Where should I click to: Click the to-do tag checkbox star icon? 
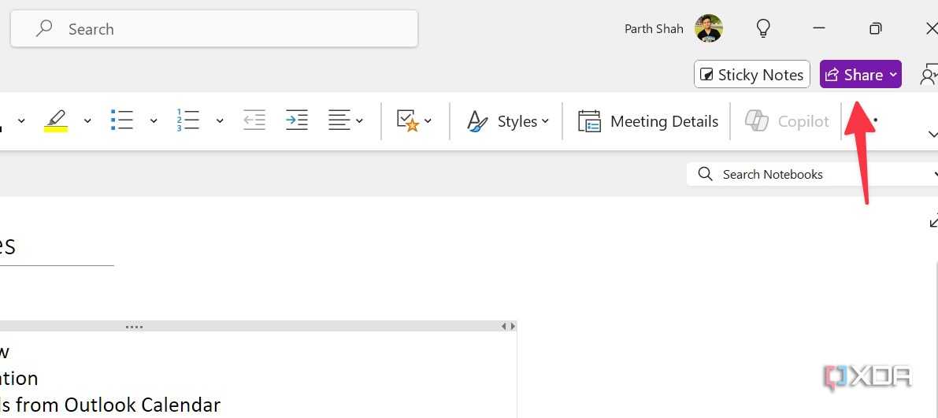(407, 120)
